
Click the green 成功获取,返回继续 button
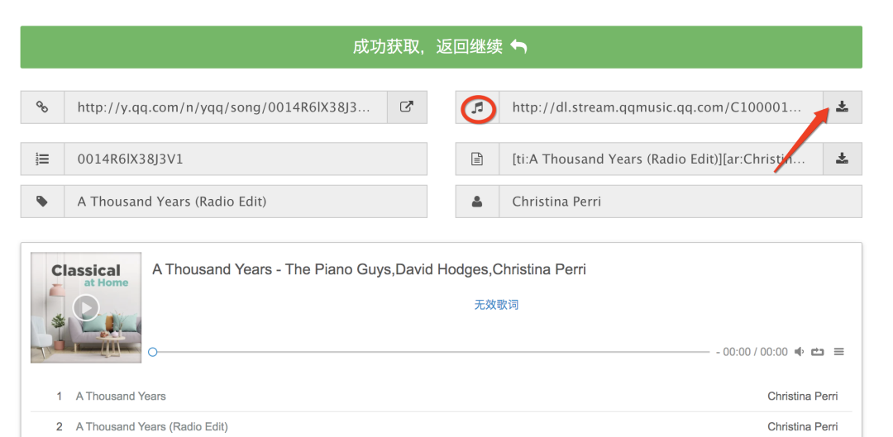(x=442, y=46)
